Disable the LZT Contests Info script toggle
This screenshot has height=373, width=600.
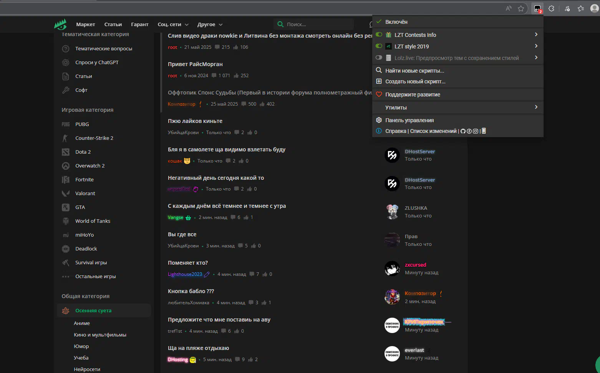379,35
